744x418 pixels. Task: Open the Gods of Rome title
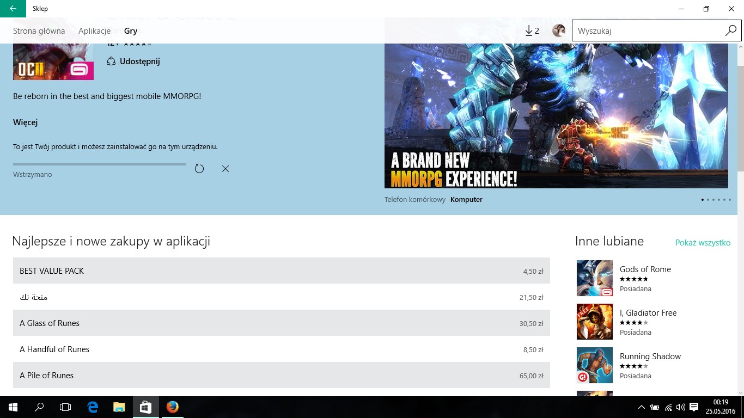click(x=645, y=269)
